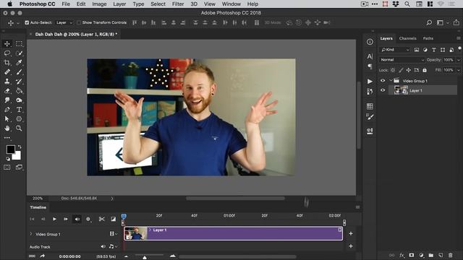Screen dimensions: 463x260
Task: Open the Window menu
Action: coord(231,4)
